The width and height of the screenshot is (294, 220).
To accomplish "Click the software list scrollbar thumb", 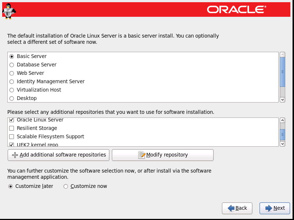I will coord(282,72).
